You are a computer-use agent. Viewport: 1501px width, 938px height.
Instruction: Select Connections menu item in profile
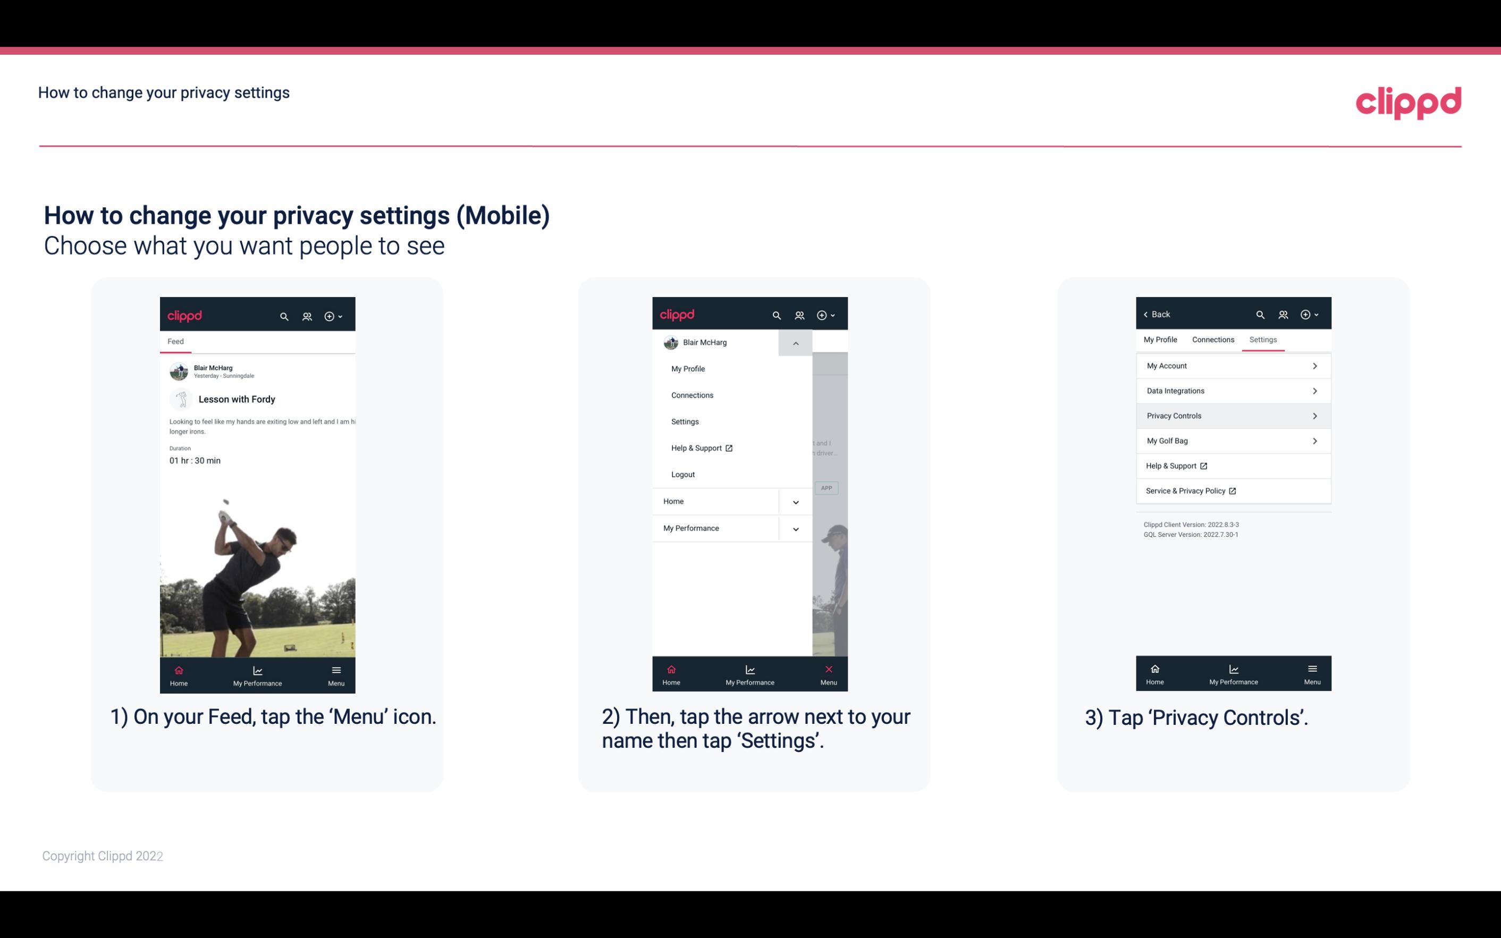[692, 394]
